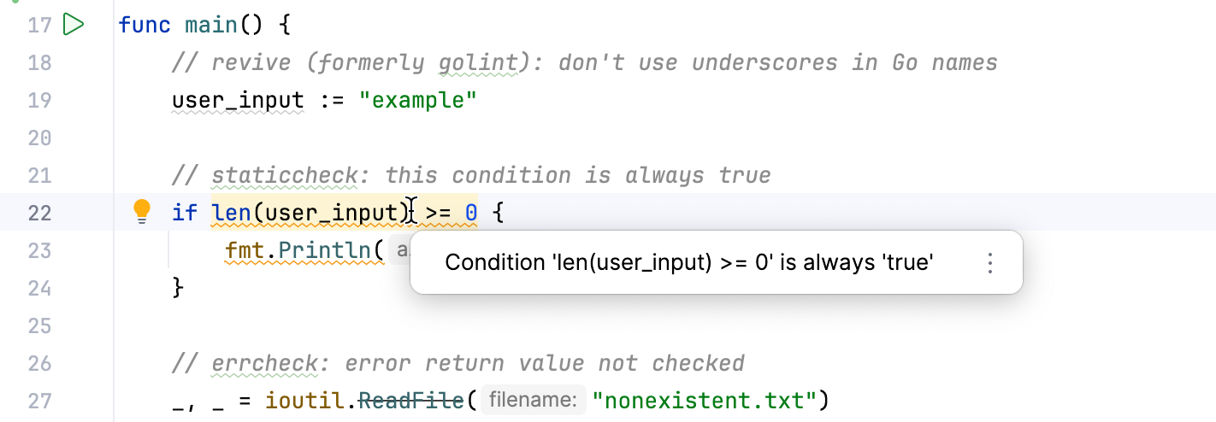Click the word staticcheck in the comment
The image size is (1216, 422).
coord(285,175)
